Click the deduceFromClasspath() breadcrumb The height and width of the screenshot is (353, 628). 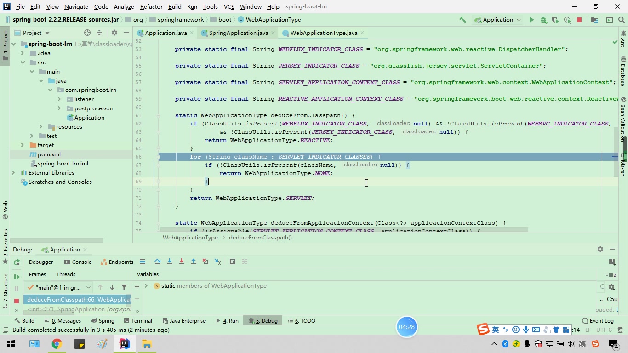260,238
